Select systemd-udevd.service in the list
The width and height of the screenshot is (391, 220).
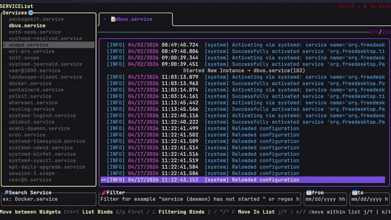click(x=48, y=148)
